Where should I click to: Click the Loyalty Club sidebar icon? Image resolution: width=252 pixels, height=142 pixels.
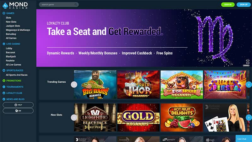(x=4, y=93)
